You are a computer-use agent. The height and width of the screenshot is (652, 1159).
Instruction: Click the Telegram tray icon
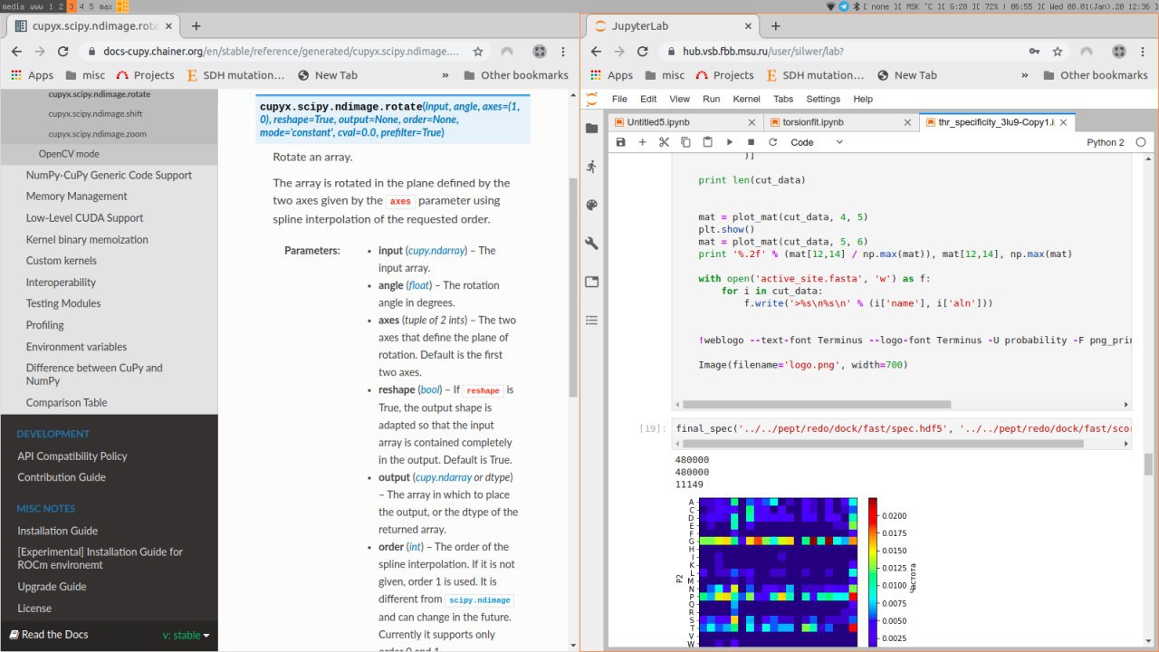844,6
